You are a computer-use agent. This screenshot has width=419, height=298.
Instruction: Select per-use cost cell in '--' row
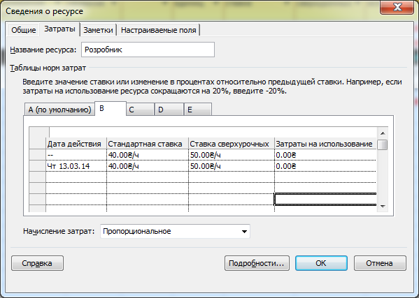tap(325, 155)
